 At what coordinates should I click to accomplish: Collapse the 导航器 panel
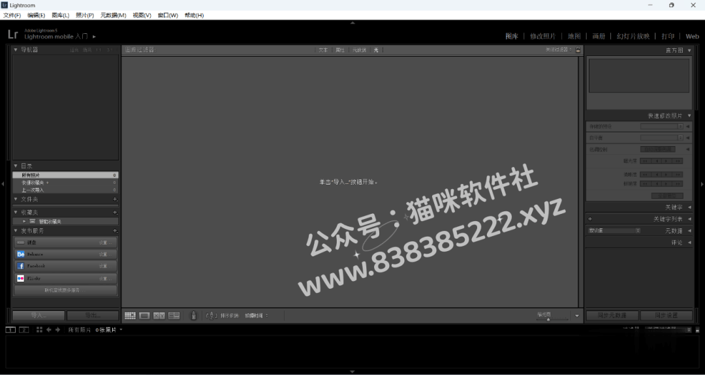point(16,50)
